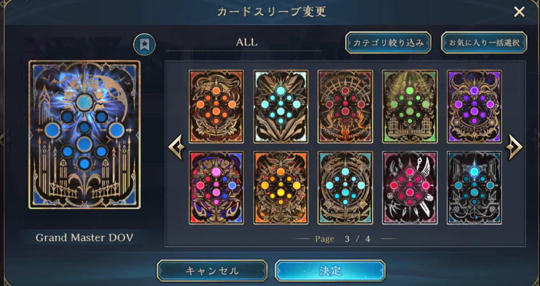Open カテゴリ絞り込み category filter
Screen dimensions: 540x286
click(x=388, y=43)
